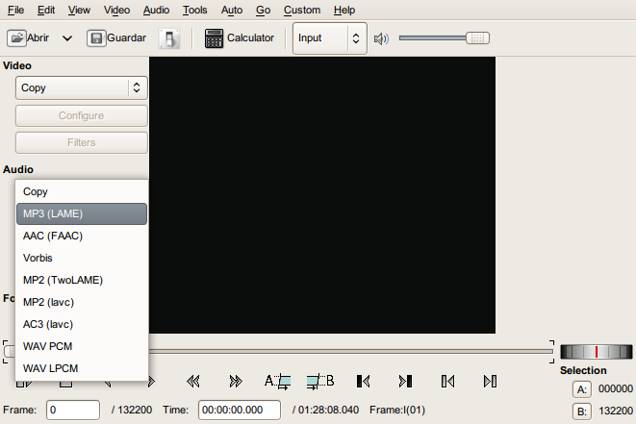The width and height of the screenshot is (636, 424).
Task: Open the Input preview mode dropdown
Action: click(x=329, y=38)
